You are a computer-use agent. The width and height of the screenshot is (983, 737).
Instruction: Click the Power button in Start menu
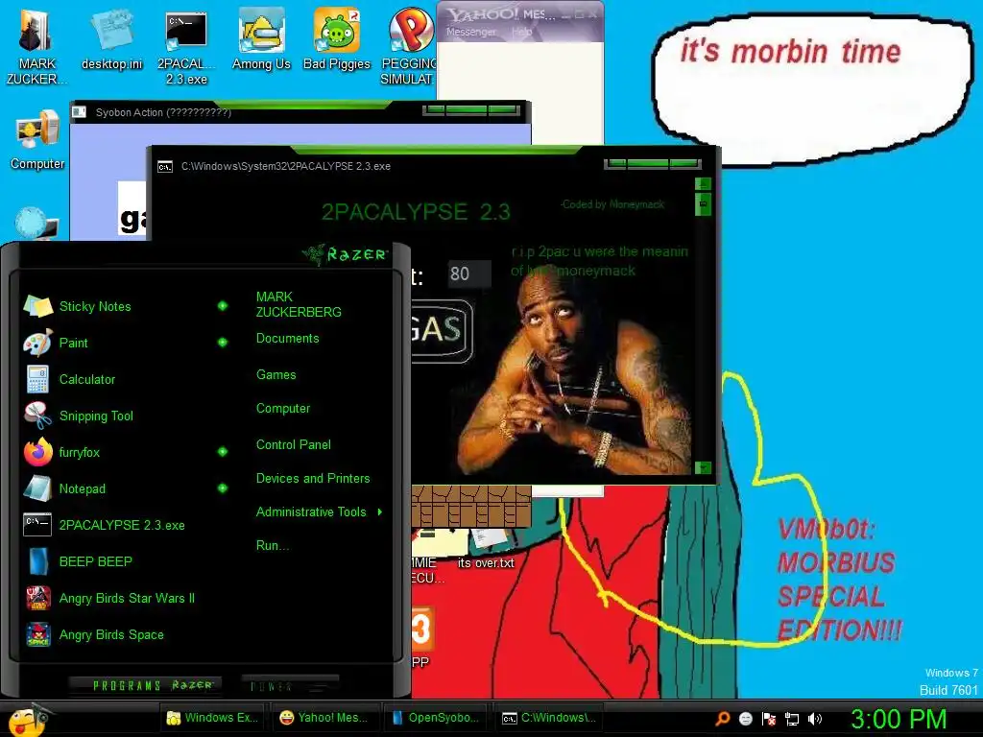[289, 685]
